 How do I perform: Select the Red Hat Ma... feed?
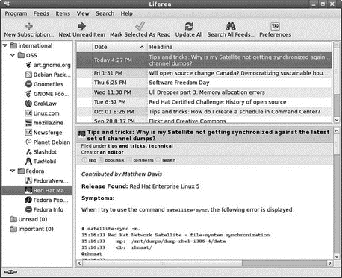(x=37, y=190)
